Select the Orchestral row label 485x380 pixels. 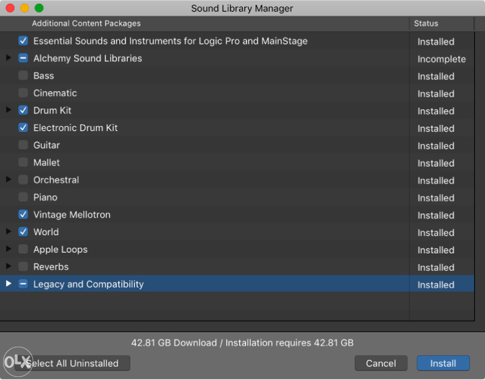coord(56,180)
